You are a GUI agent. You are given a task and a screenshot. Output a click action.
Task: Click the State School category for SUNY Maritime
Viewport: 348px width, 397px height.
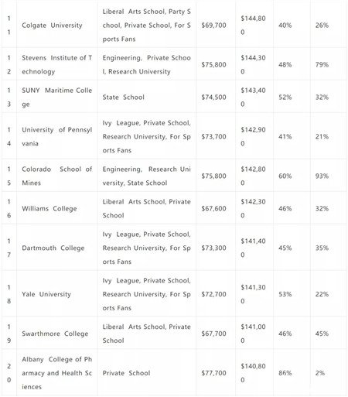click(124, 98)
